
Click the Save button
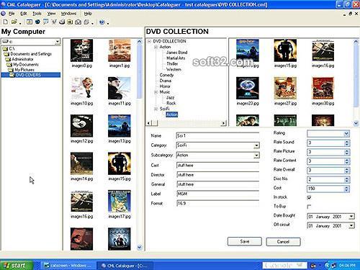pyautogui.click(x=245, y=241)
